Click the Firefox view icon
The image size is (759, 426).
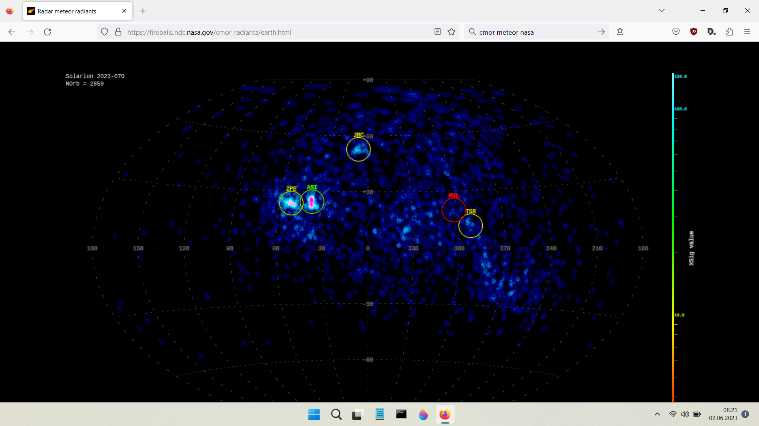pos(10,11)
